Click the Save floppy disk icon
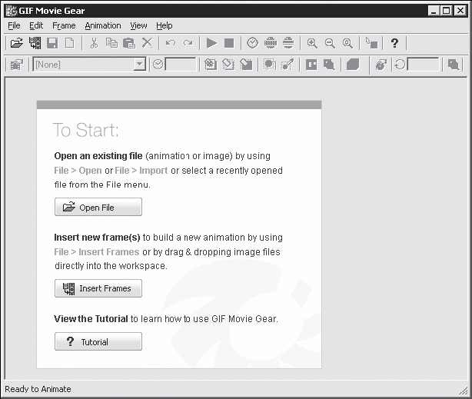Screen dimensions: 472x399 pyautogui.click(x=52, y=44)
